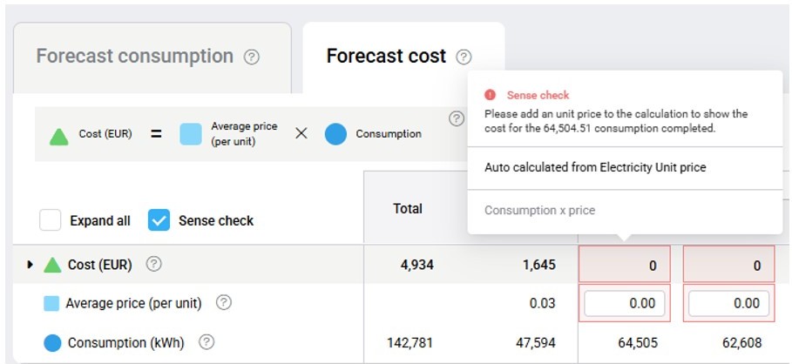Select Consumption x price option
This screenshot has width=792, height=364.
click(x=540, y=210)
